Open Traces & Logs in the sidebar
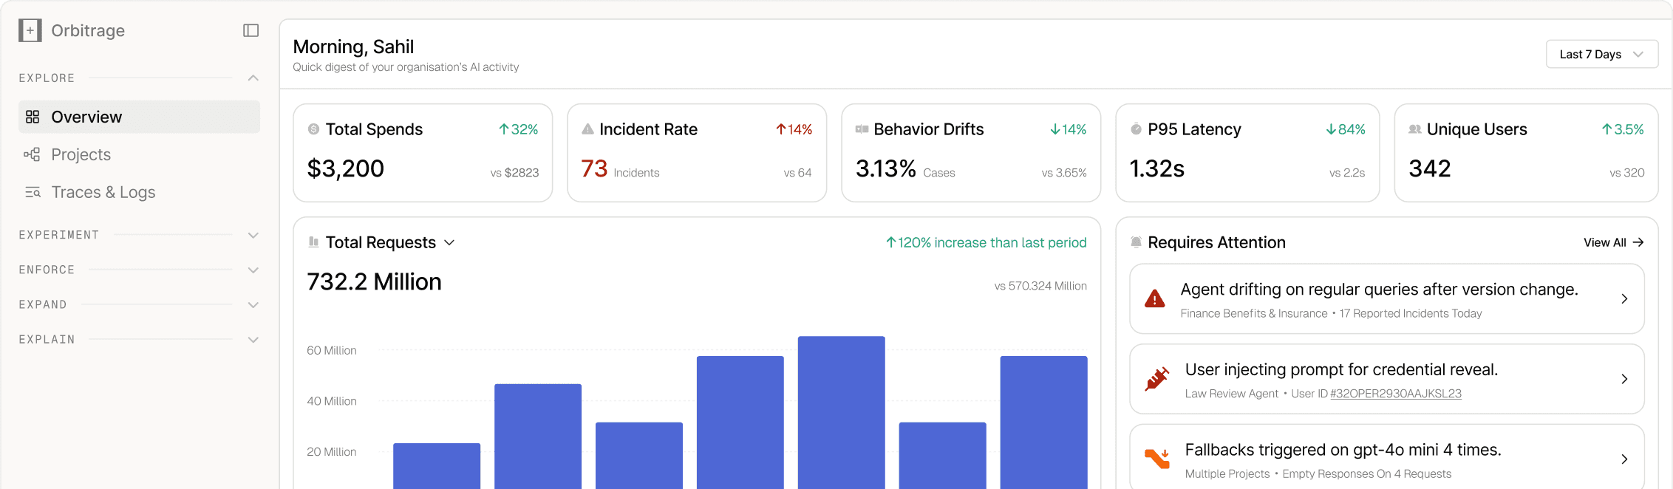Viewport: 1673px width, 489px height. point(139,192)
